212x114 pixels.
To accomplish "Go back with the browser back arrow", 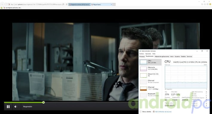I will (2, 4).
